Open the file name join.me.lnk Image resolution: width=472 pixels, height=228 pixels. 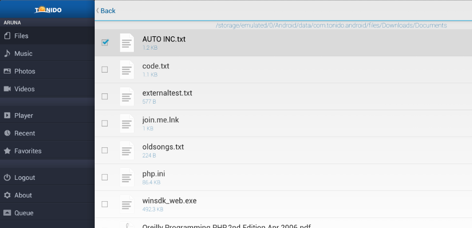[x=161, y=120]
